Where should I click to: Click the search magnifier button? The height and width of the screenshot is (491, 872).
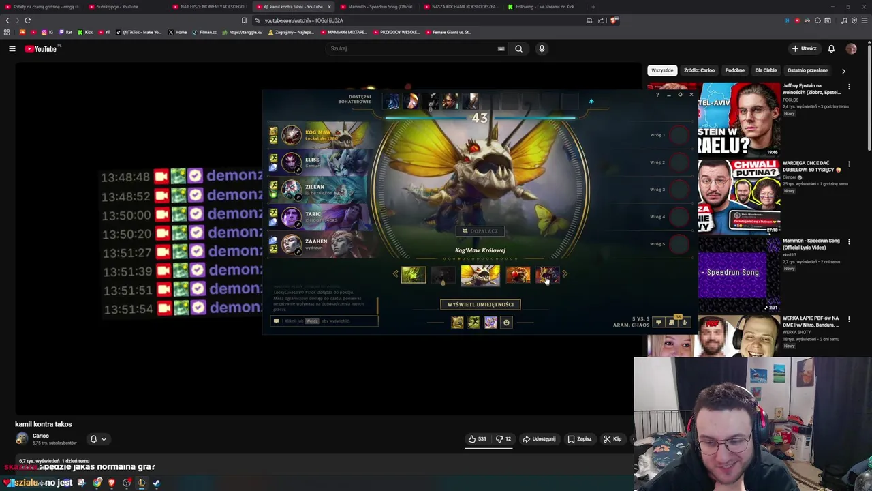click(x=518, y=48)
